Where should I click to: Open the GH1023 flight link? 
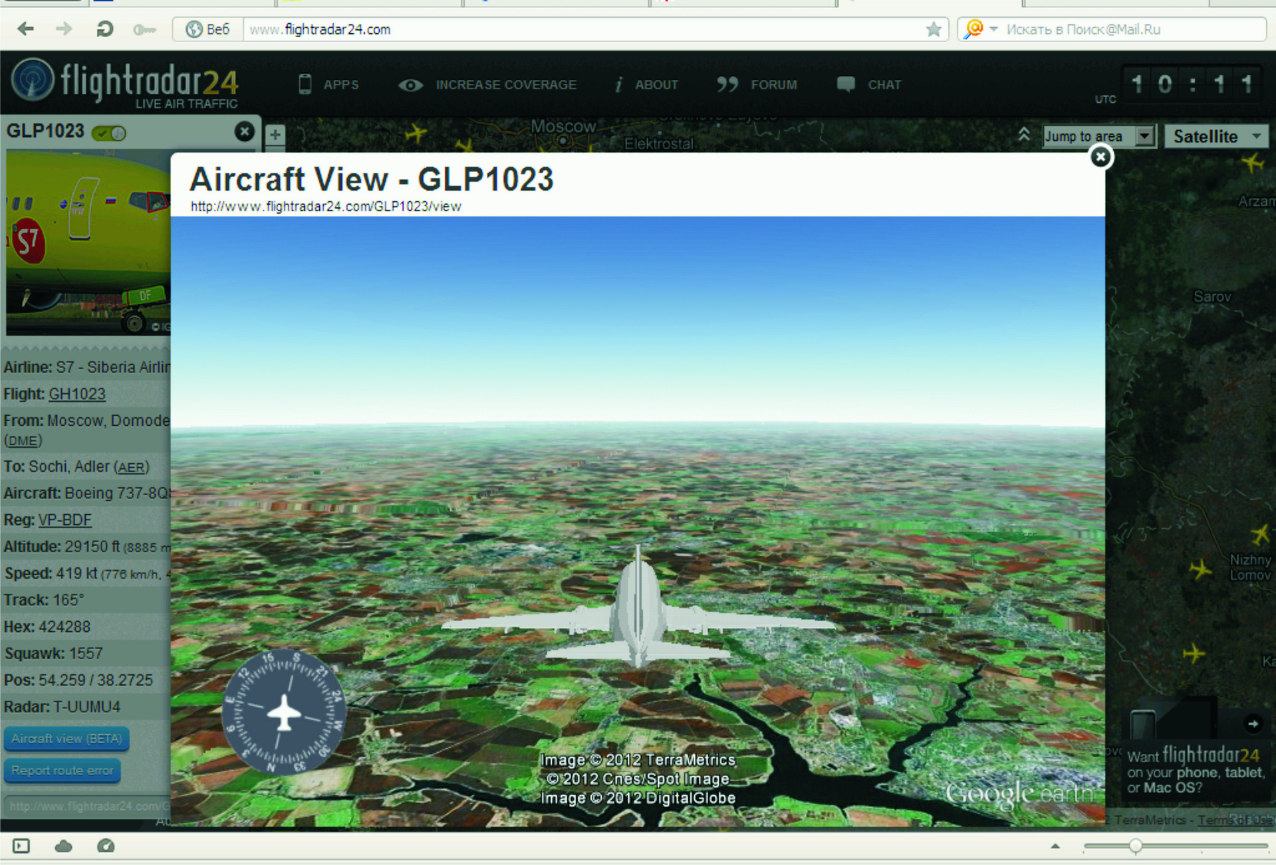pyautogui.click(x=77, y=394)
